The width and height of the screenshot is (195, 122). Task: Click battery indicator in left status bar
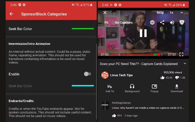coord(91,5)
